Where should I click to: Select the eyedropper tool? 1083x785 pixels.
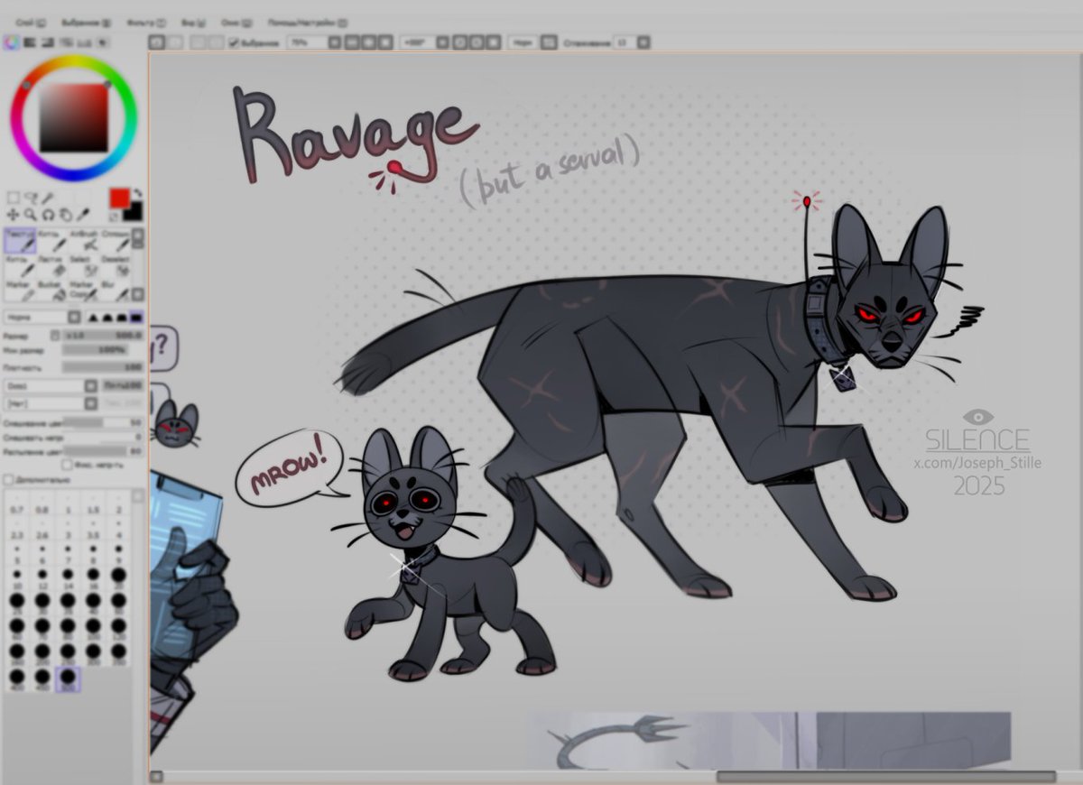point(83,215)
